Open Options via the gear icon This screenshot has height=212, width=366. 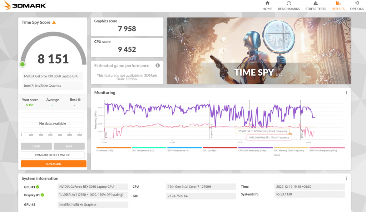(356, 4)
